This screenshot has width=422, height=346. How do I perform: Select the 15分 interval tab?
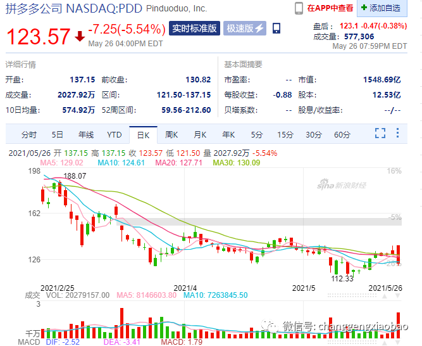(285, 134)
